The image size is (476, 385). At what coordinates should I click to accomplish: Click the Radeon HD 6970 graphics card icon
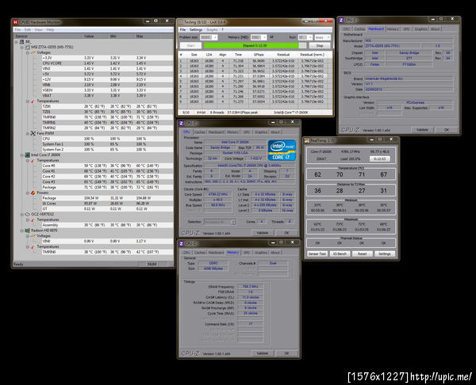27,231
